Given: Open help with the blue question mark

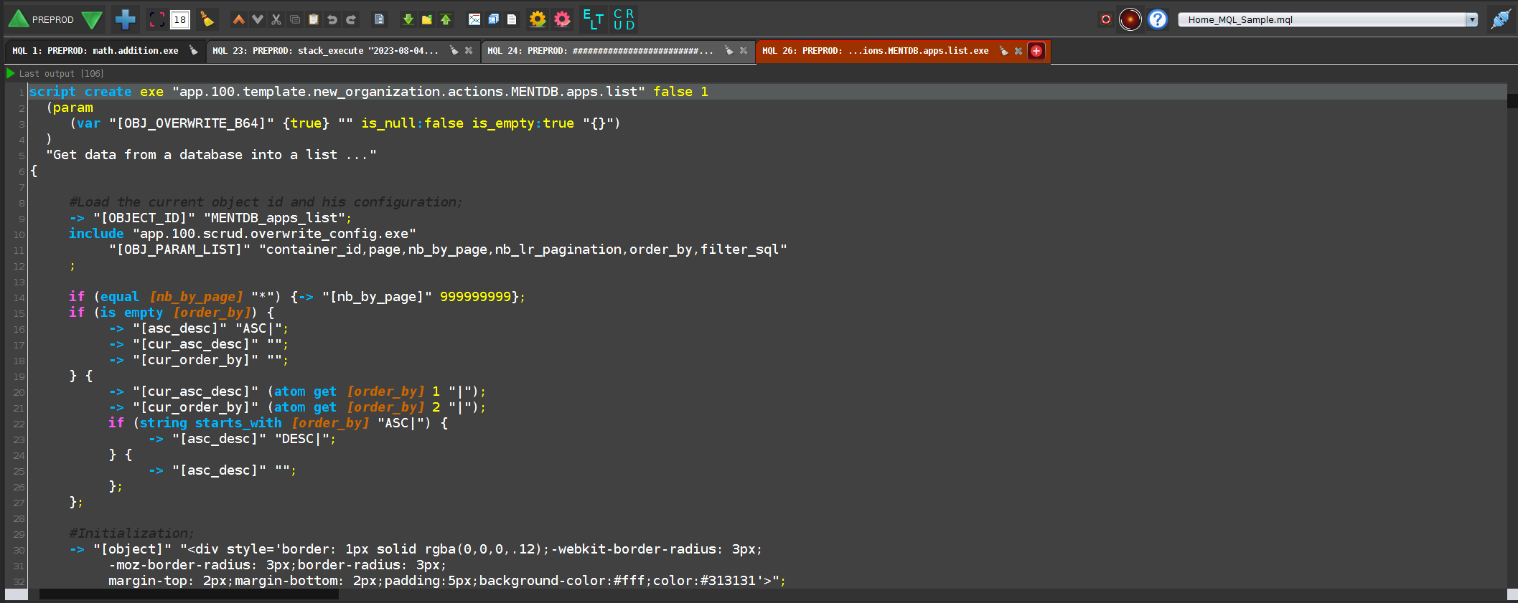Looking at the screenshot, I should [x=1158, y=19].
